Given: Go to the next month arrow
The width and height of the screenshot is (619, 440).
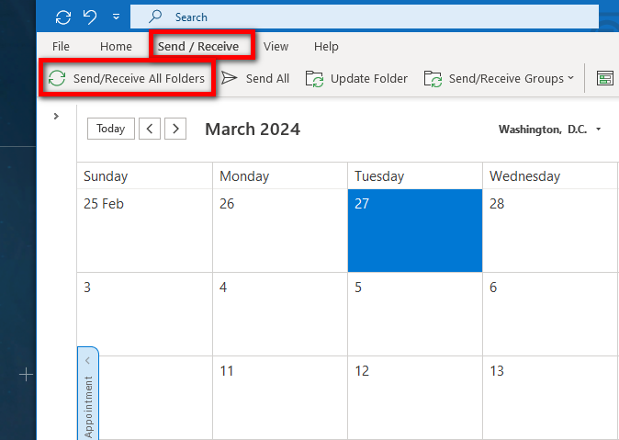Looking at the screenshot, I should [x=176, y=129].
